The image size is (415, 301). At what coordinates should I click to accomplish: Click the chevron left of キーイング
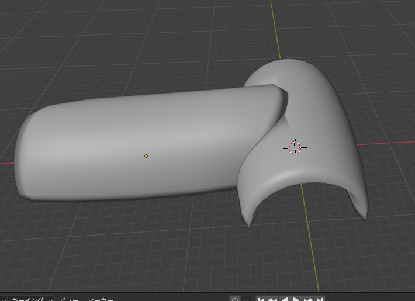pyautogui.click(x=4, y=299)
